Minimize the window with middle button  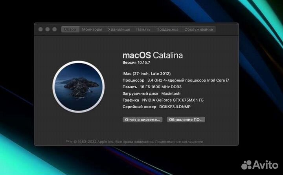pyautogui.click(x=48, y=29)
